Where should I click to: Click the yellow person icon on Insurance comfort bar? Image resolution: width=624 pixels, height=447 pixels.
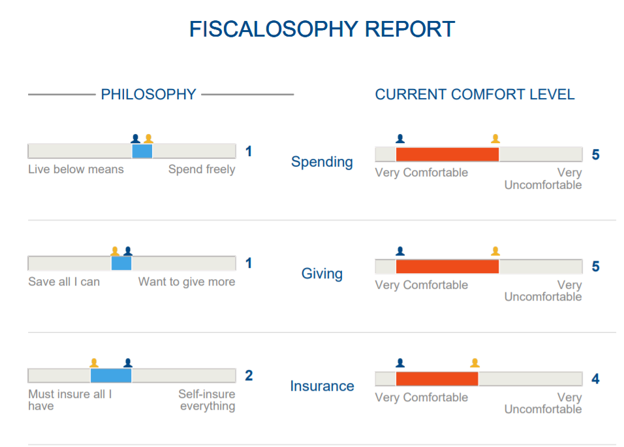[475, 363]
